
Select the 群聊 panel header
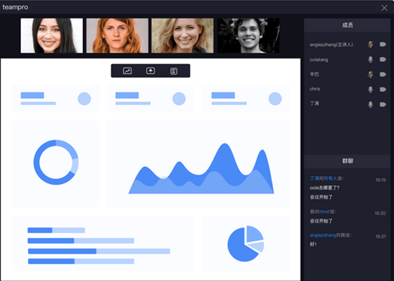(x=348, y=161)
